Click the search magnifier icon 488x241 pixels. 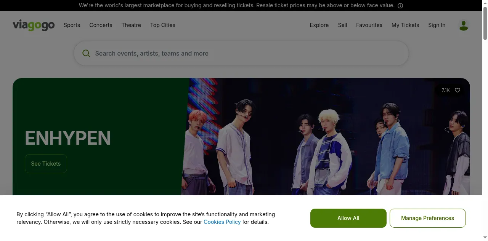[x=86, y=53]
